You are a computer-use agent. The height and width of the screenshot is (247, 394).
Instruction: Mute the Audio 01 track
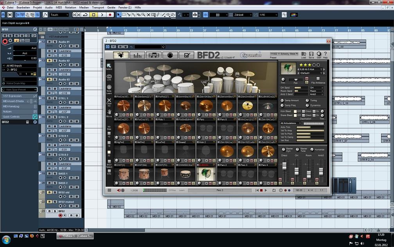click(x=50, y=42)
